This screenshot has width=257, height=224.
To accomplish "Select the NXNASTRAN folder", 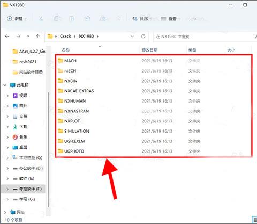I will pyautogui.click(x=73, y=111).
